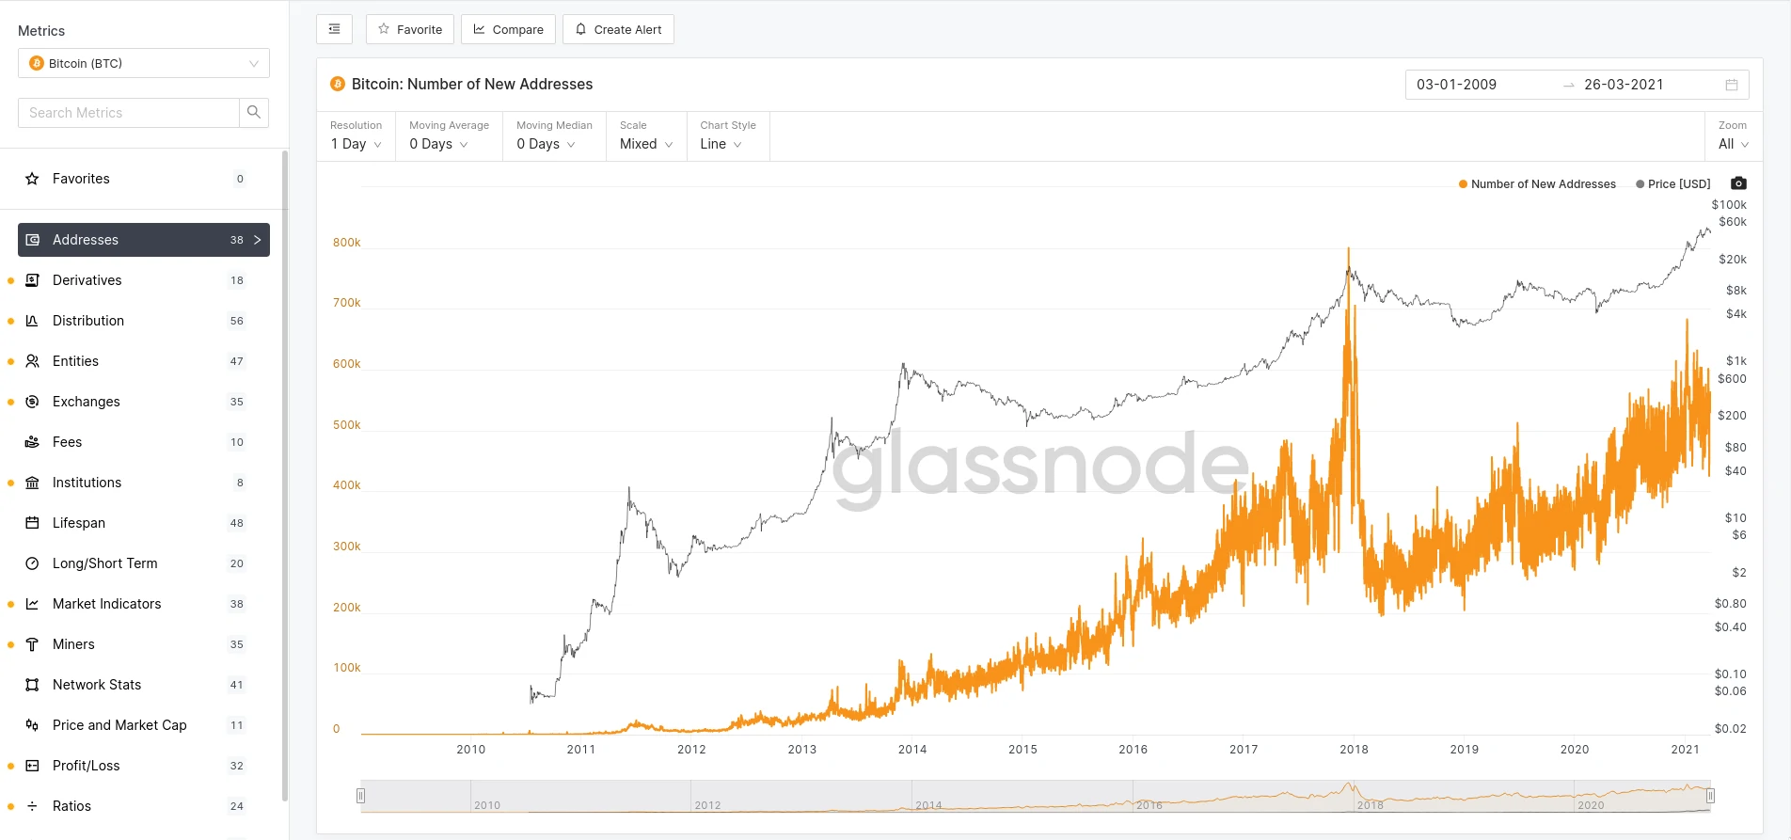Click the Profit/Loss category label
The height and width of the screenshot is (840, 1791).
tap(87, 766)
